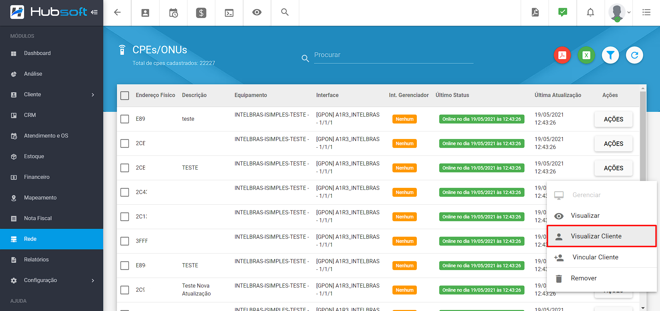Open the Análise module

pos(52,74)
